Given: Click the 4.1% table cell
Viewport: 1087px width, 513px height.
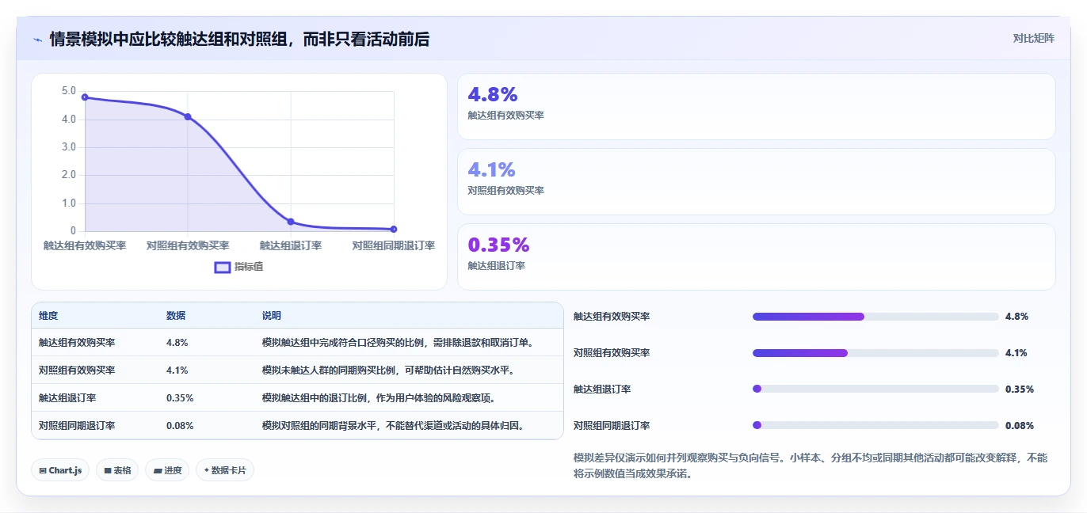Looking at the screenshot, I should tap(177, 370).
